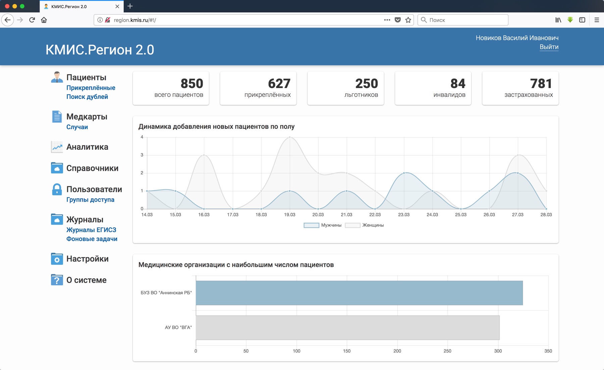The height and width of the screenshot is (370, 604).
Task: Click the 250 льготников card
Action: tap(346, 88)
